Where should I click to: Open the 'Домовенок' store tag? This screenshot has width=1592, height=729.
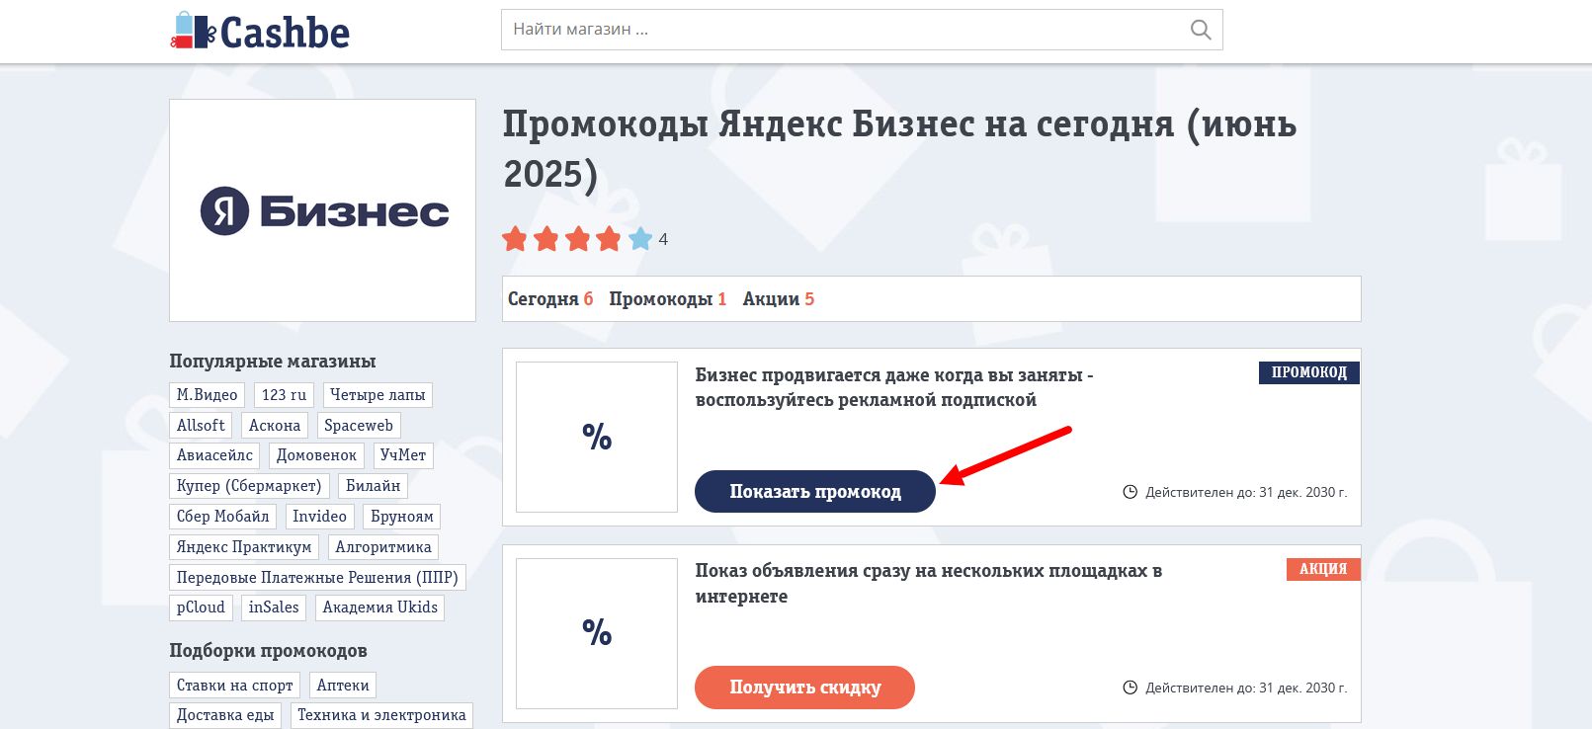316,455
